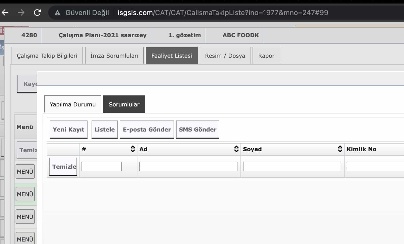Screen dimensions: 404x244
Task: Switch to Yapılma Durumu tab
Action: [x=72, y=104]
